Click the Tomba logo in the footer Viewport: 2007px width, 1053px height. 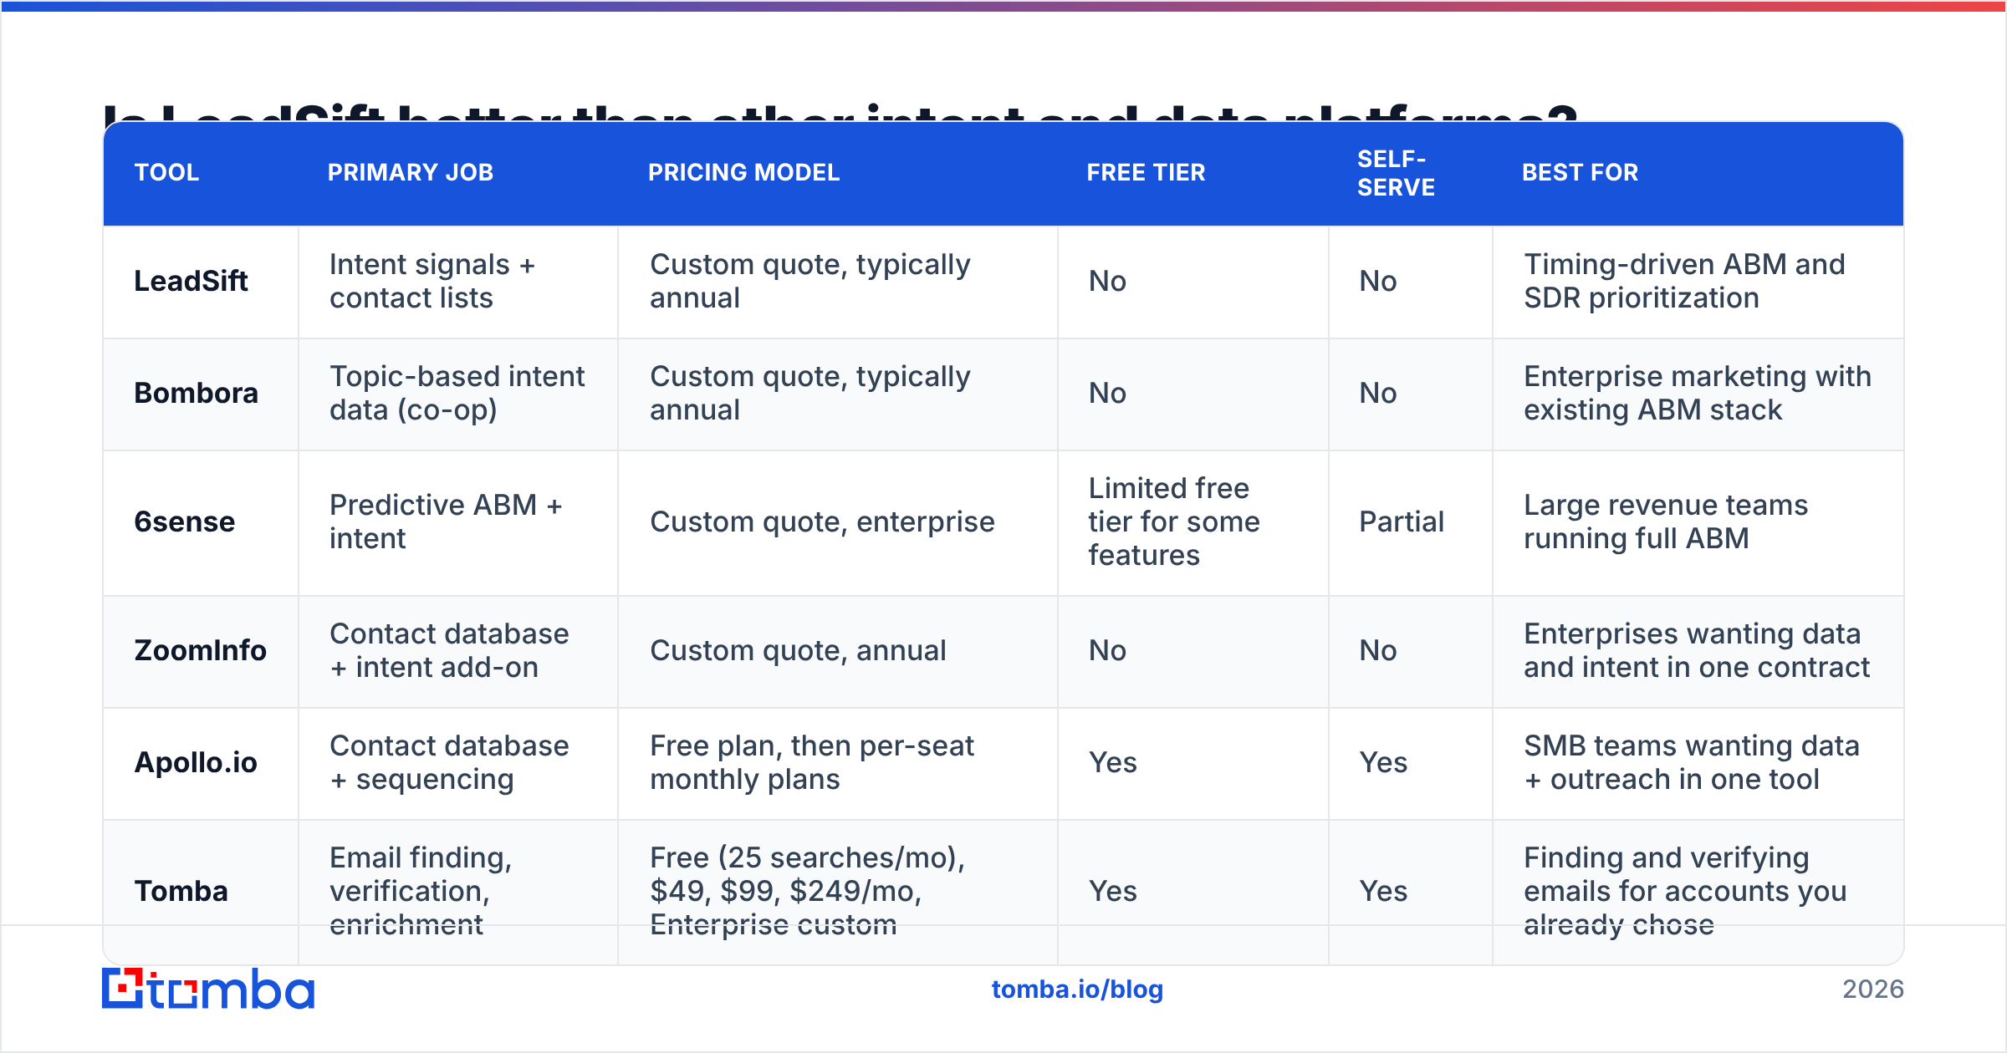pyautogui.click(x=208, y=989)
